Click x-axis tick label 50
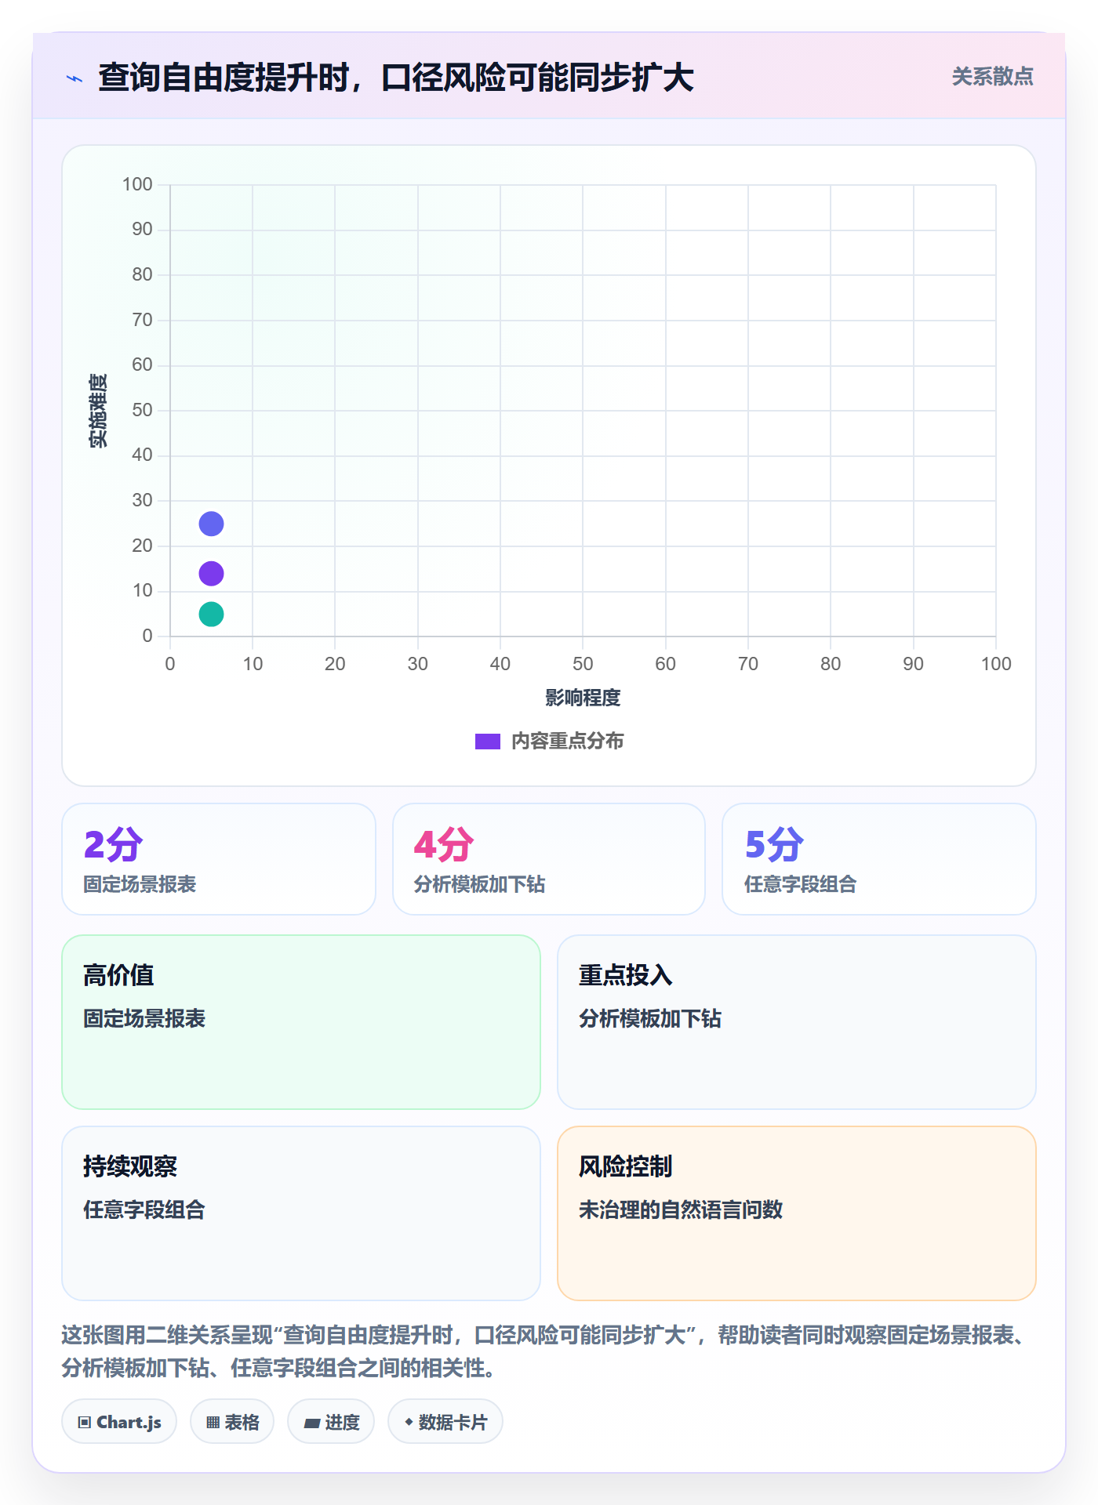This screenshot has height=1505, width=1098. tap(583, 664)
